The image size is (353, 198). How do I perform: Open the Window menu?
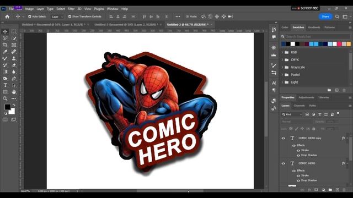pos(113,9)
